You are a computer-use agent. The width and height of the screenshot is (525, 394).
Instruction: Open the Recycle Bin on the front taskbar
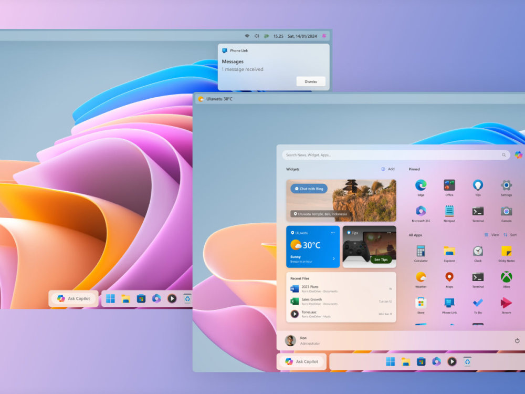pyautogui.click(x=467, y=361)
